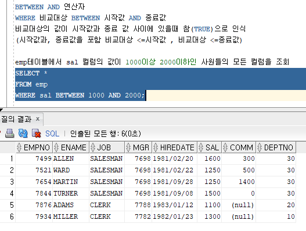
Task: Click the ADAMS name cell
Action: click(x=71, y=205)
